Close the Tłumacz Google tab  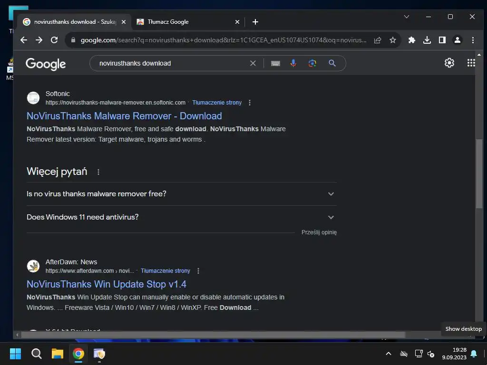point(237,22)
